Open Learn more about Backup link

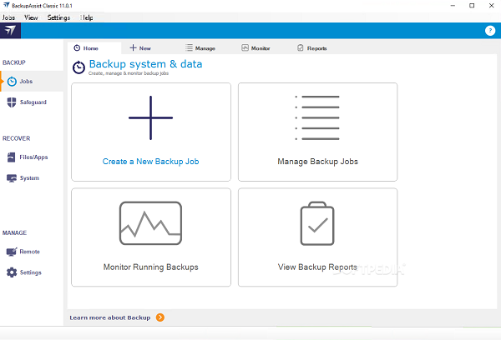click(x=110, y=317)
